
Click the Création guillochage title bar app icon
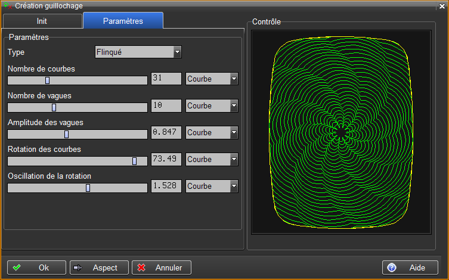[8, 5]
